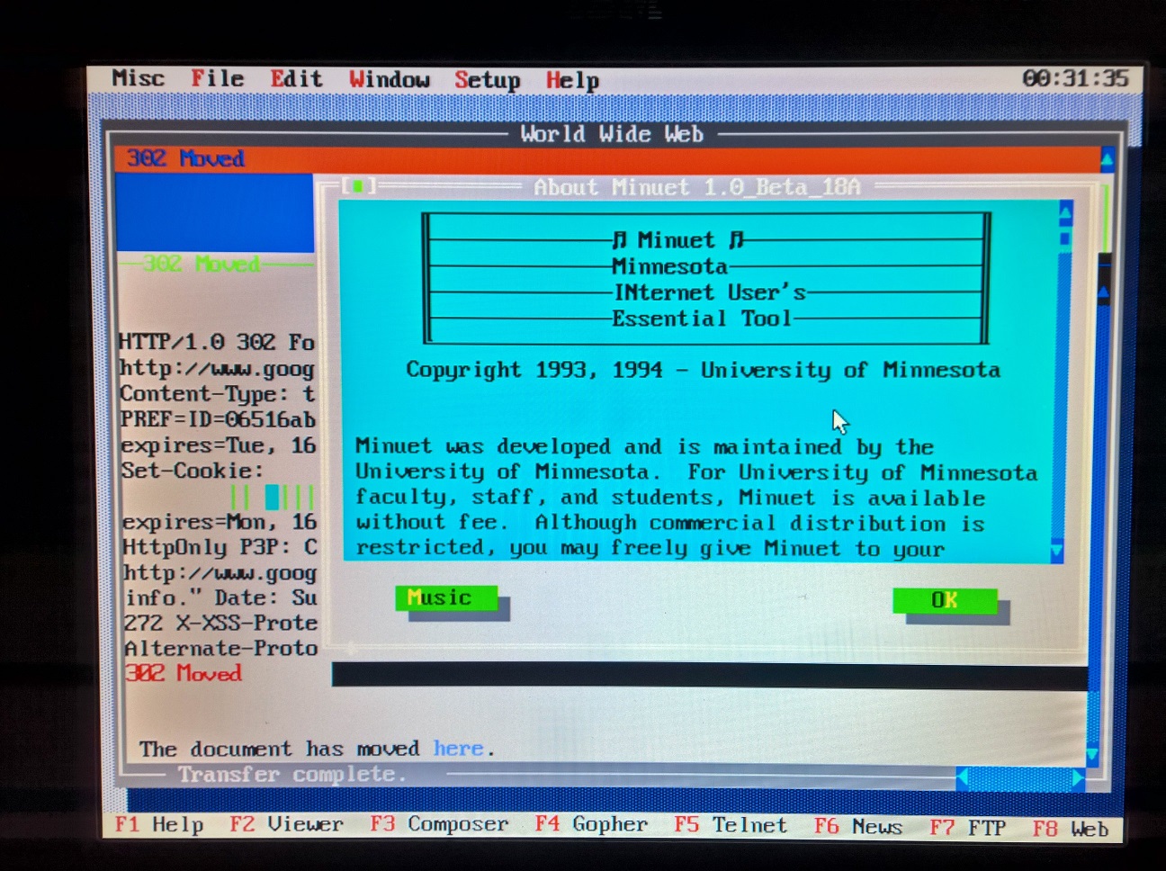1166x871 pixels.
Task: Start Telnet via the F5 status item
Action: tap(730, 825)
